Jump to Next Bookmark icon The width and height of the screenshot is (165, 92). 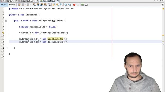point(57,5)
